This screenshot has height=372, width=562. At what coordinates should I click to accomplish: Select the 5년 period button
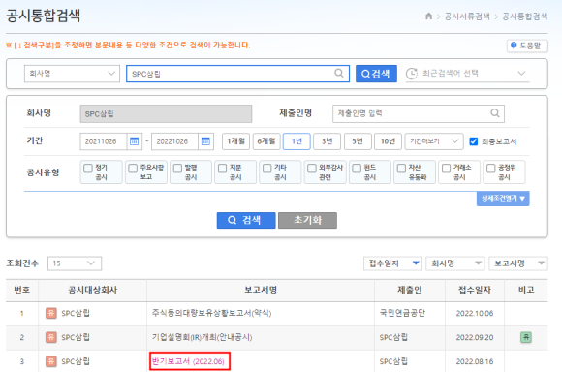pos(358,141)
